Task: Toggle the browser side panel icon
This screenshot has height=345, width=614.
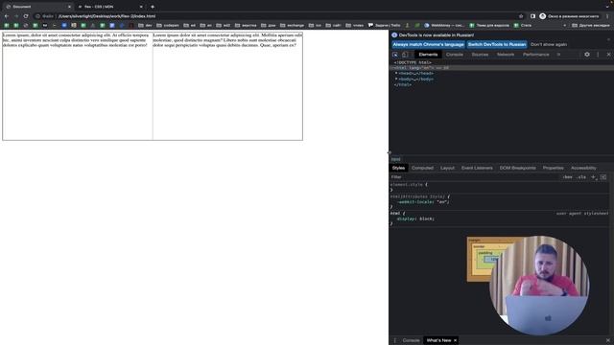Action: tap(532, 16)
